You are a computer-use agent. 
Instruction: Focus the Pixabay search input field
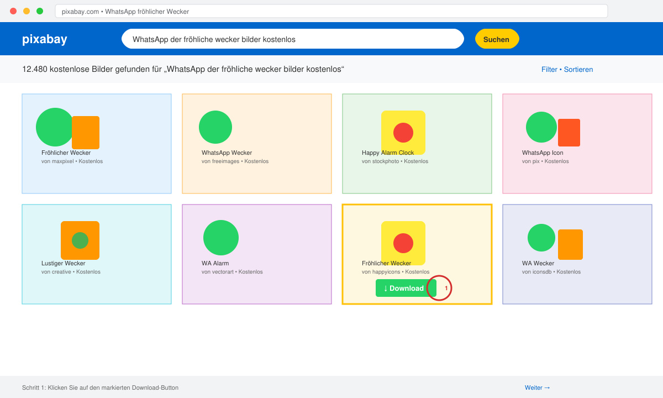point(293,39)
